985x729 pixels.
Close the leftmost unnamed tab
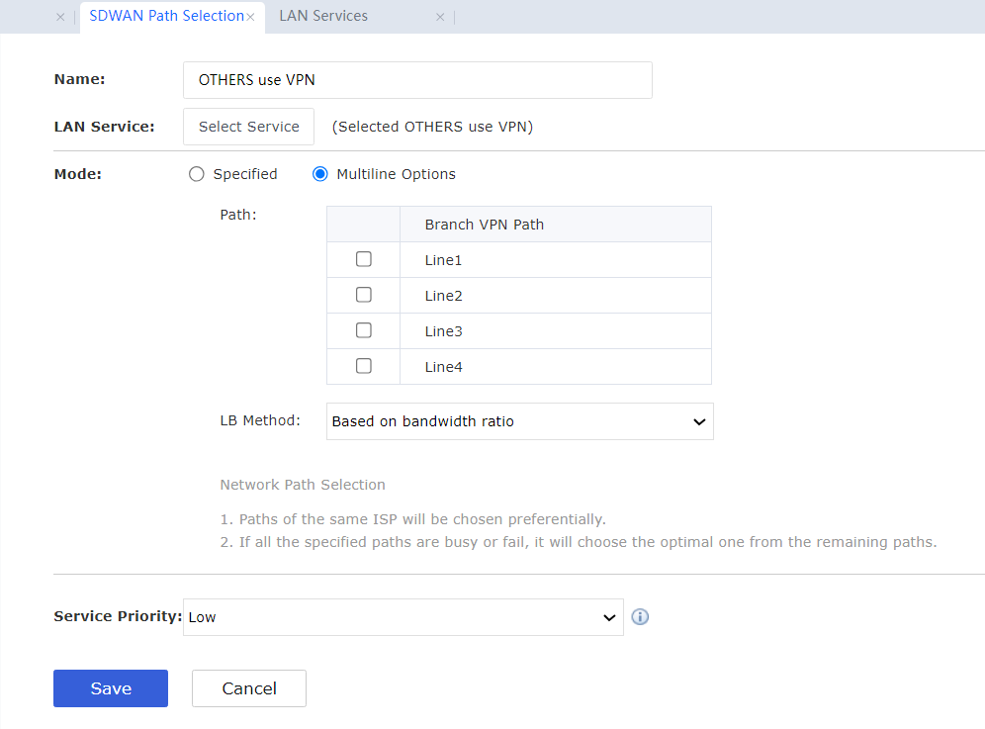pyautogui.click(x=60, y=17)
